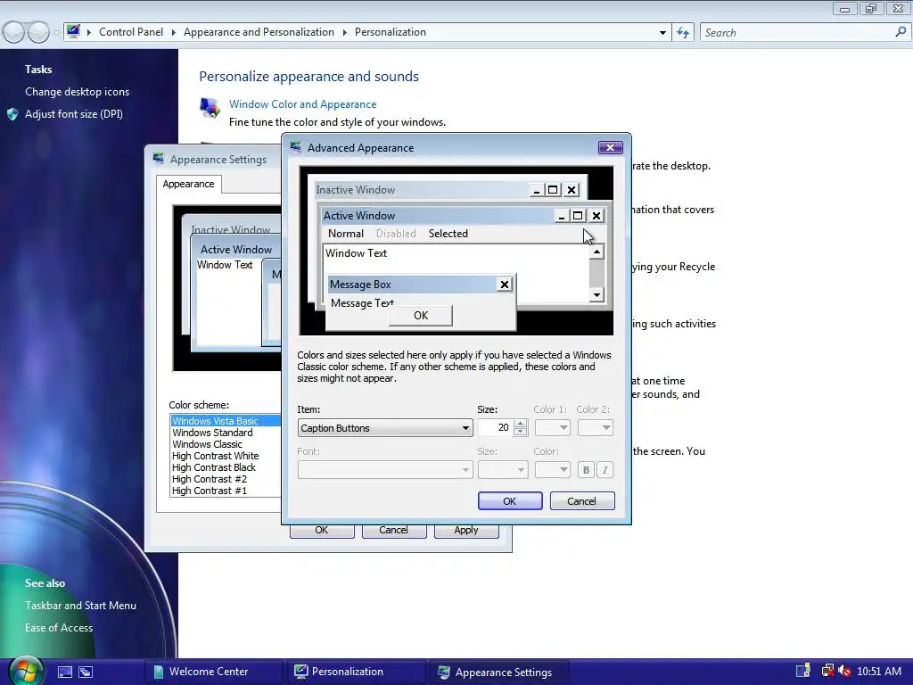Toggle the Bold font button

click(587, 469)
